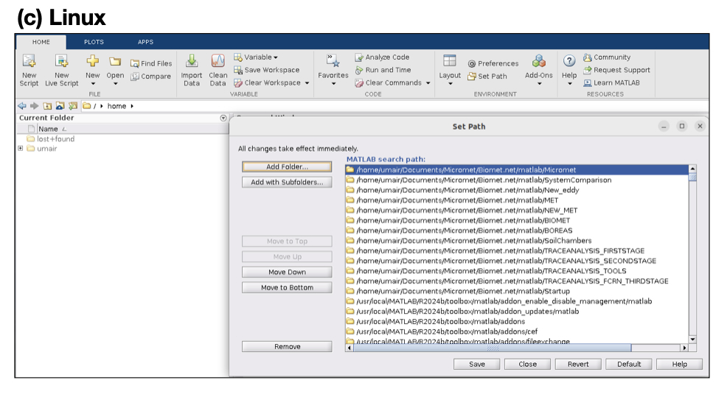Open the Add-Ons dropdown
The image size is (727, 394).
point(539,70)
